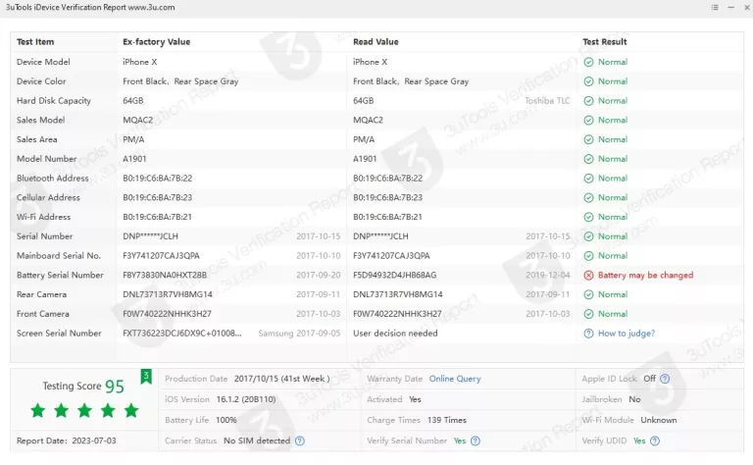Viewport: 753px width, 465px height.
Task: Click the green check icon in Model Number row
Action: point(588,159)
